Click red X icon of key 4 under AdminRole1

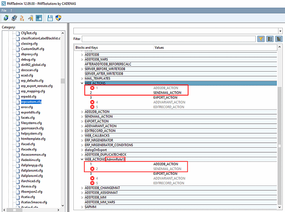tap(92, 178)
